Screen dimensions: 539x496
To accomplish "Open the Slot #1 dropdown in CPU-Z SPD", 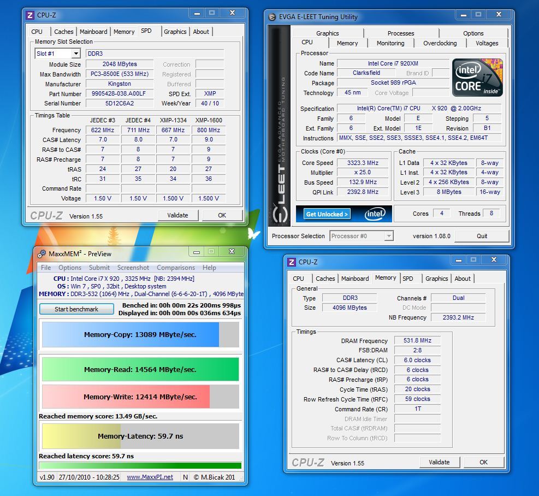I will point(76,54).
